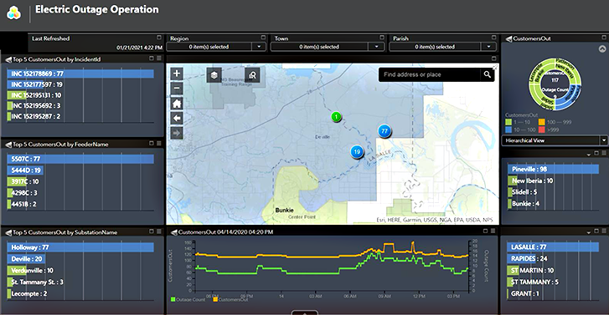The width and height of the screenshot is (609, 315).
Task: Open menu of Top 5 by SubstationName panel
Action: 159,231
